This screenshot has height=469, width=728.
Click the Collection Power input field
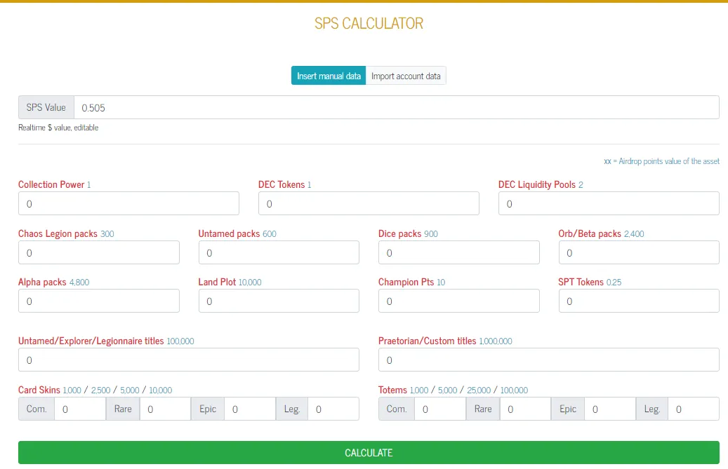(128, 203)
